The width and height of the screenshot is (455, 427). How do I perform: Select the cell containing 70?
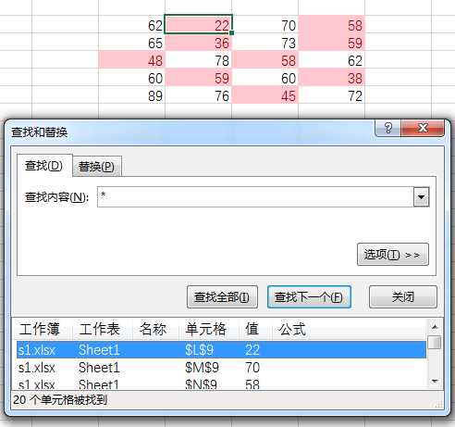(x=265, y=24)
